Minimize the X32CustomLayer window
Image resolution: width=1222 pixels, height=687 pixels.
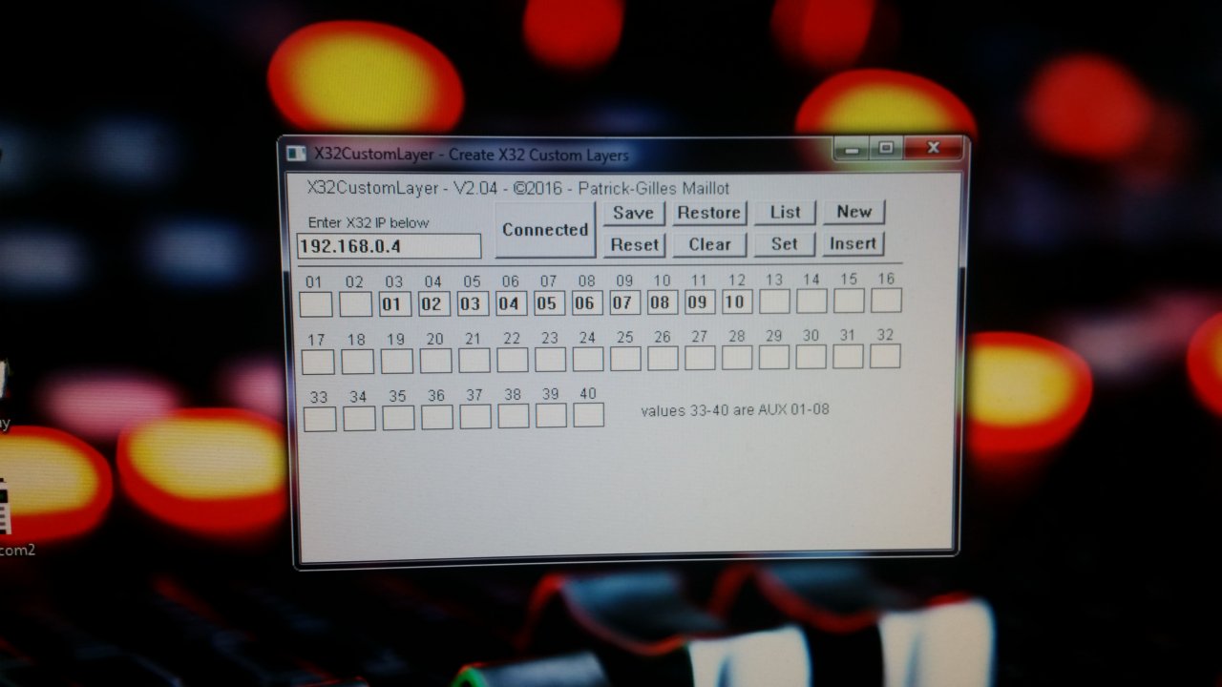[853, 148]
